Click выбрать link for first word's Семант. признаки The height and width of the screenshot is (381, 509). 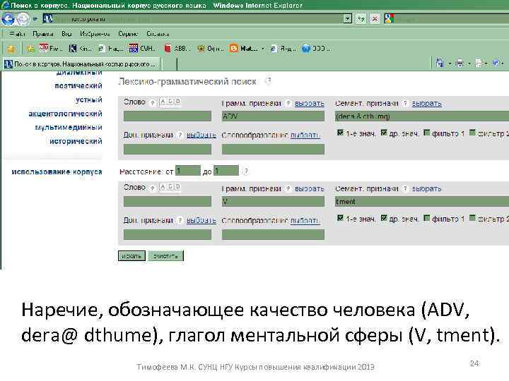pos(426,103)
